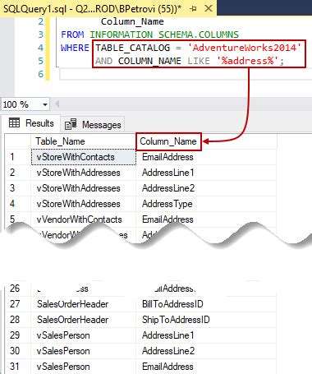Viewport: 312px width, 374px height.
Task: Select AddressLine1 cell in row 29
Action: point(206,335)
